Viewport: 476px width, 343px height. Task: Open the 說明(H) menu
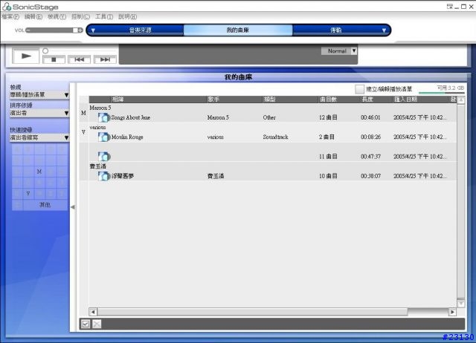pos(128,16)
